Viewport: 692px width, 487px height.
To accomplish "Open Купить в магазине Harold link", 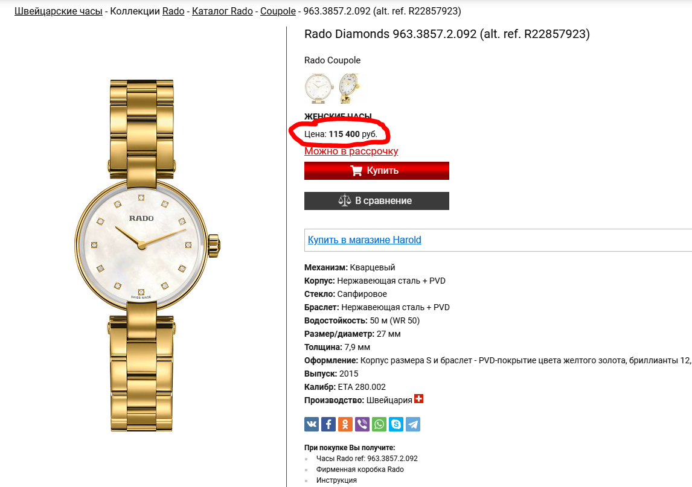I will click(365, 240).
